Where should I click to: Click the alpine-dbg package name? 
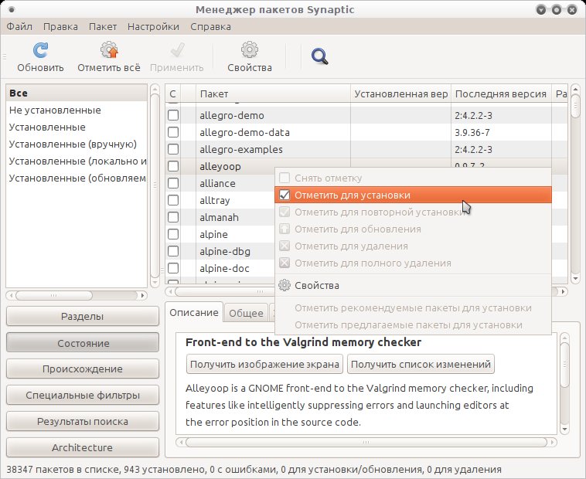pyautogui.click(x=225, y=251)
